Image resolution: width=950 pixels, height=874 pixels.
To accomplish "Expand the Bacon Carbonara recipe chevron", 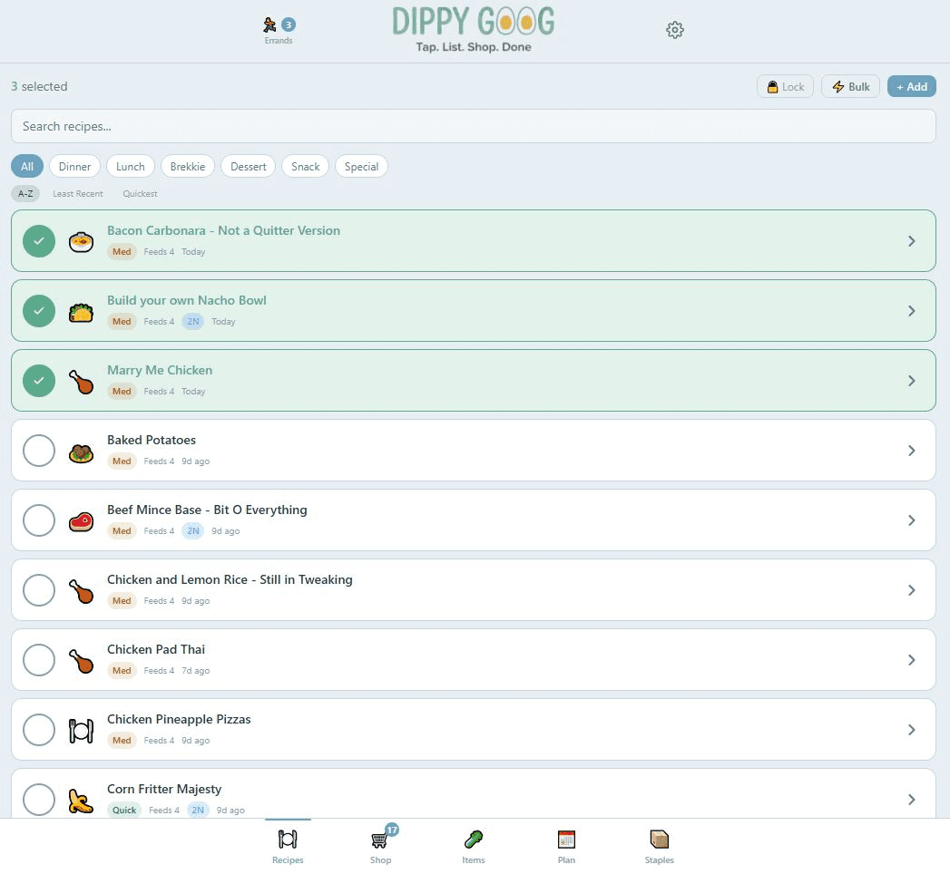I will pos(912,241).
